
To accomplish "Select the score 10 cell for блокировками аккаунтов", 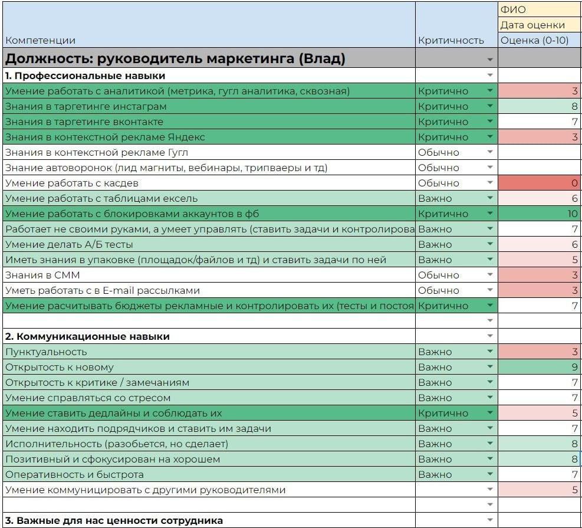I will click(x=540, y=214).
